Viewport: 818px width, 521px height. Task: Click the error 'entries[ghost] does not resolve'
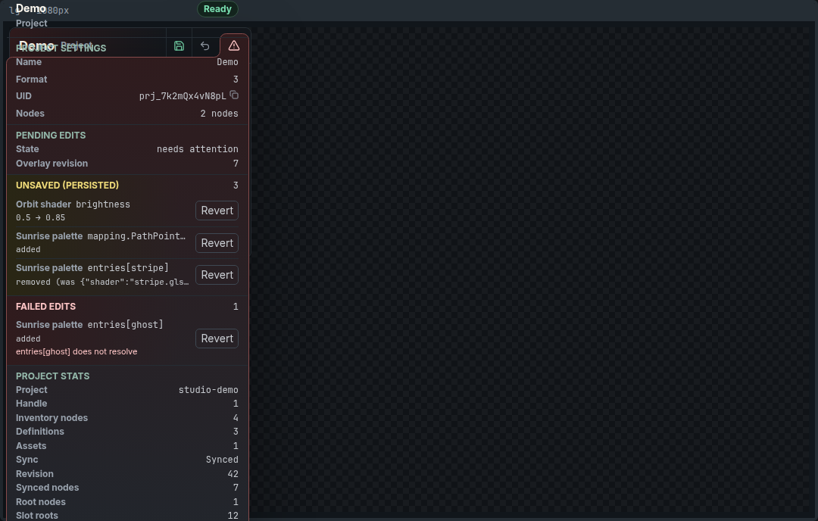pyautogui.click(x=76, y=352)
